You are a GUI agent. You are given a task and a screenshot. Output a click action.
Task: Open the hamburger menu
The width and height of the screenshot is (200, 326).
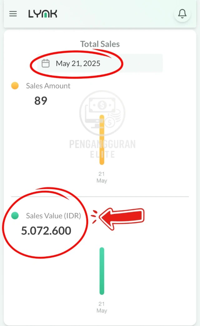click(13, 14)
